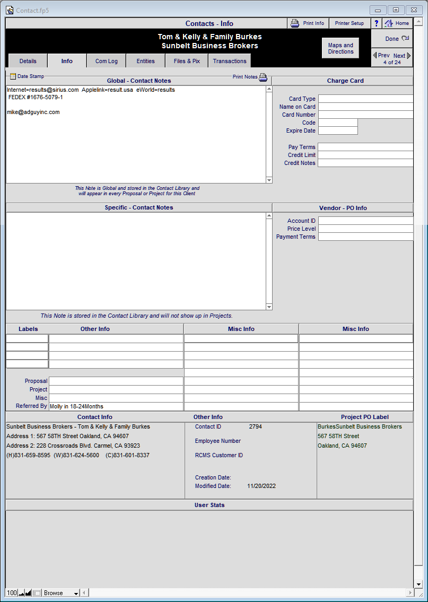
Task: Click the Modified Date 11/20/2022
Action: tap(261, 486)
